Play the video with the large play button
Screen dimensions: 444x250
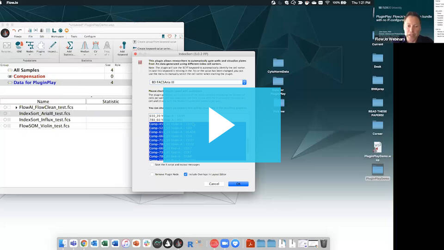[222, 125]
